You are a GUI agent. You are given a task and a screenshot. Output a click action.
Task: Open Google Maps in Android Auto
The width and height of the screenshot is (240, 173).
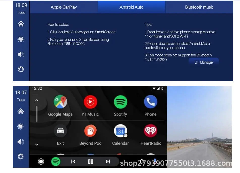(x=60, y=102)
